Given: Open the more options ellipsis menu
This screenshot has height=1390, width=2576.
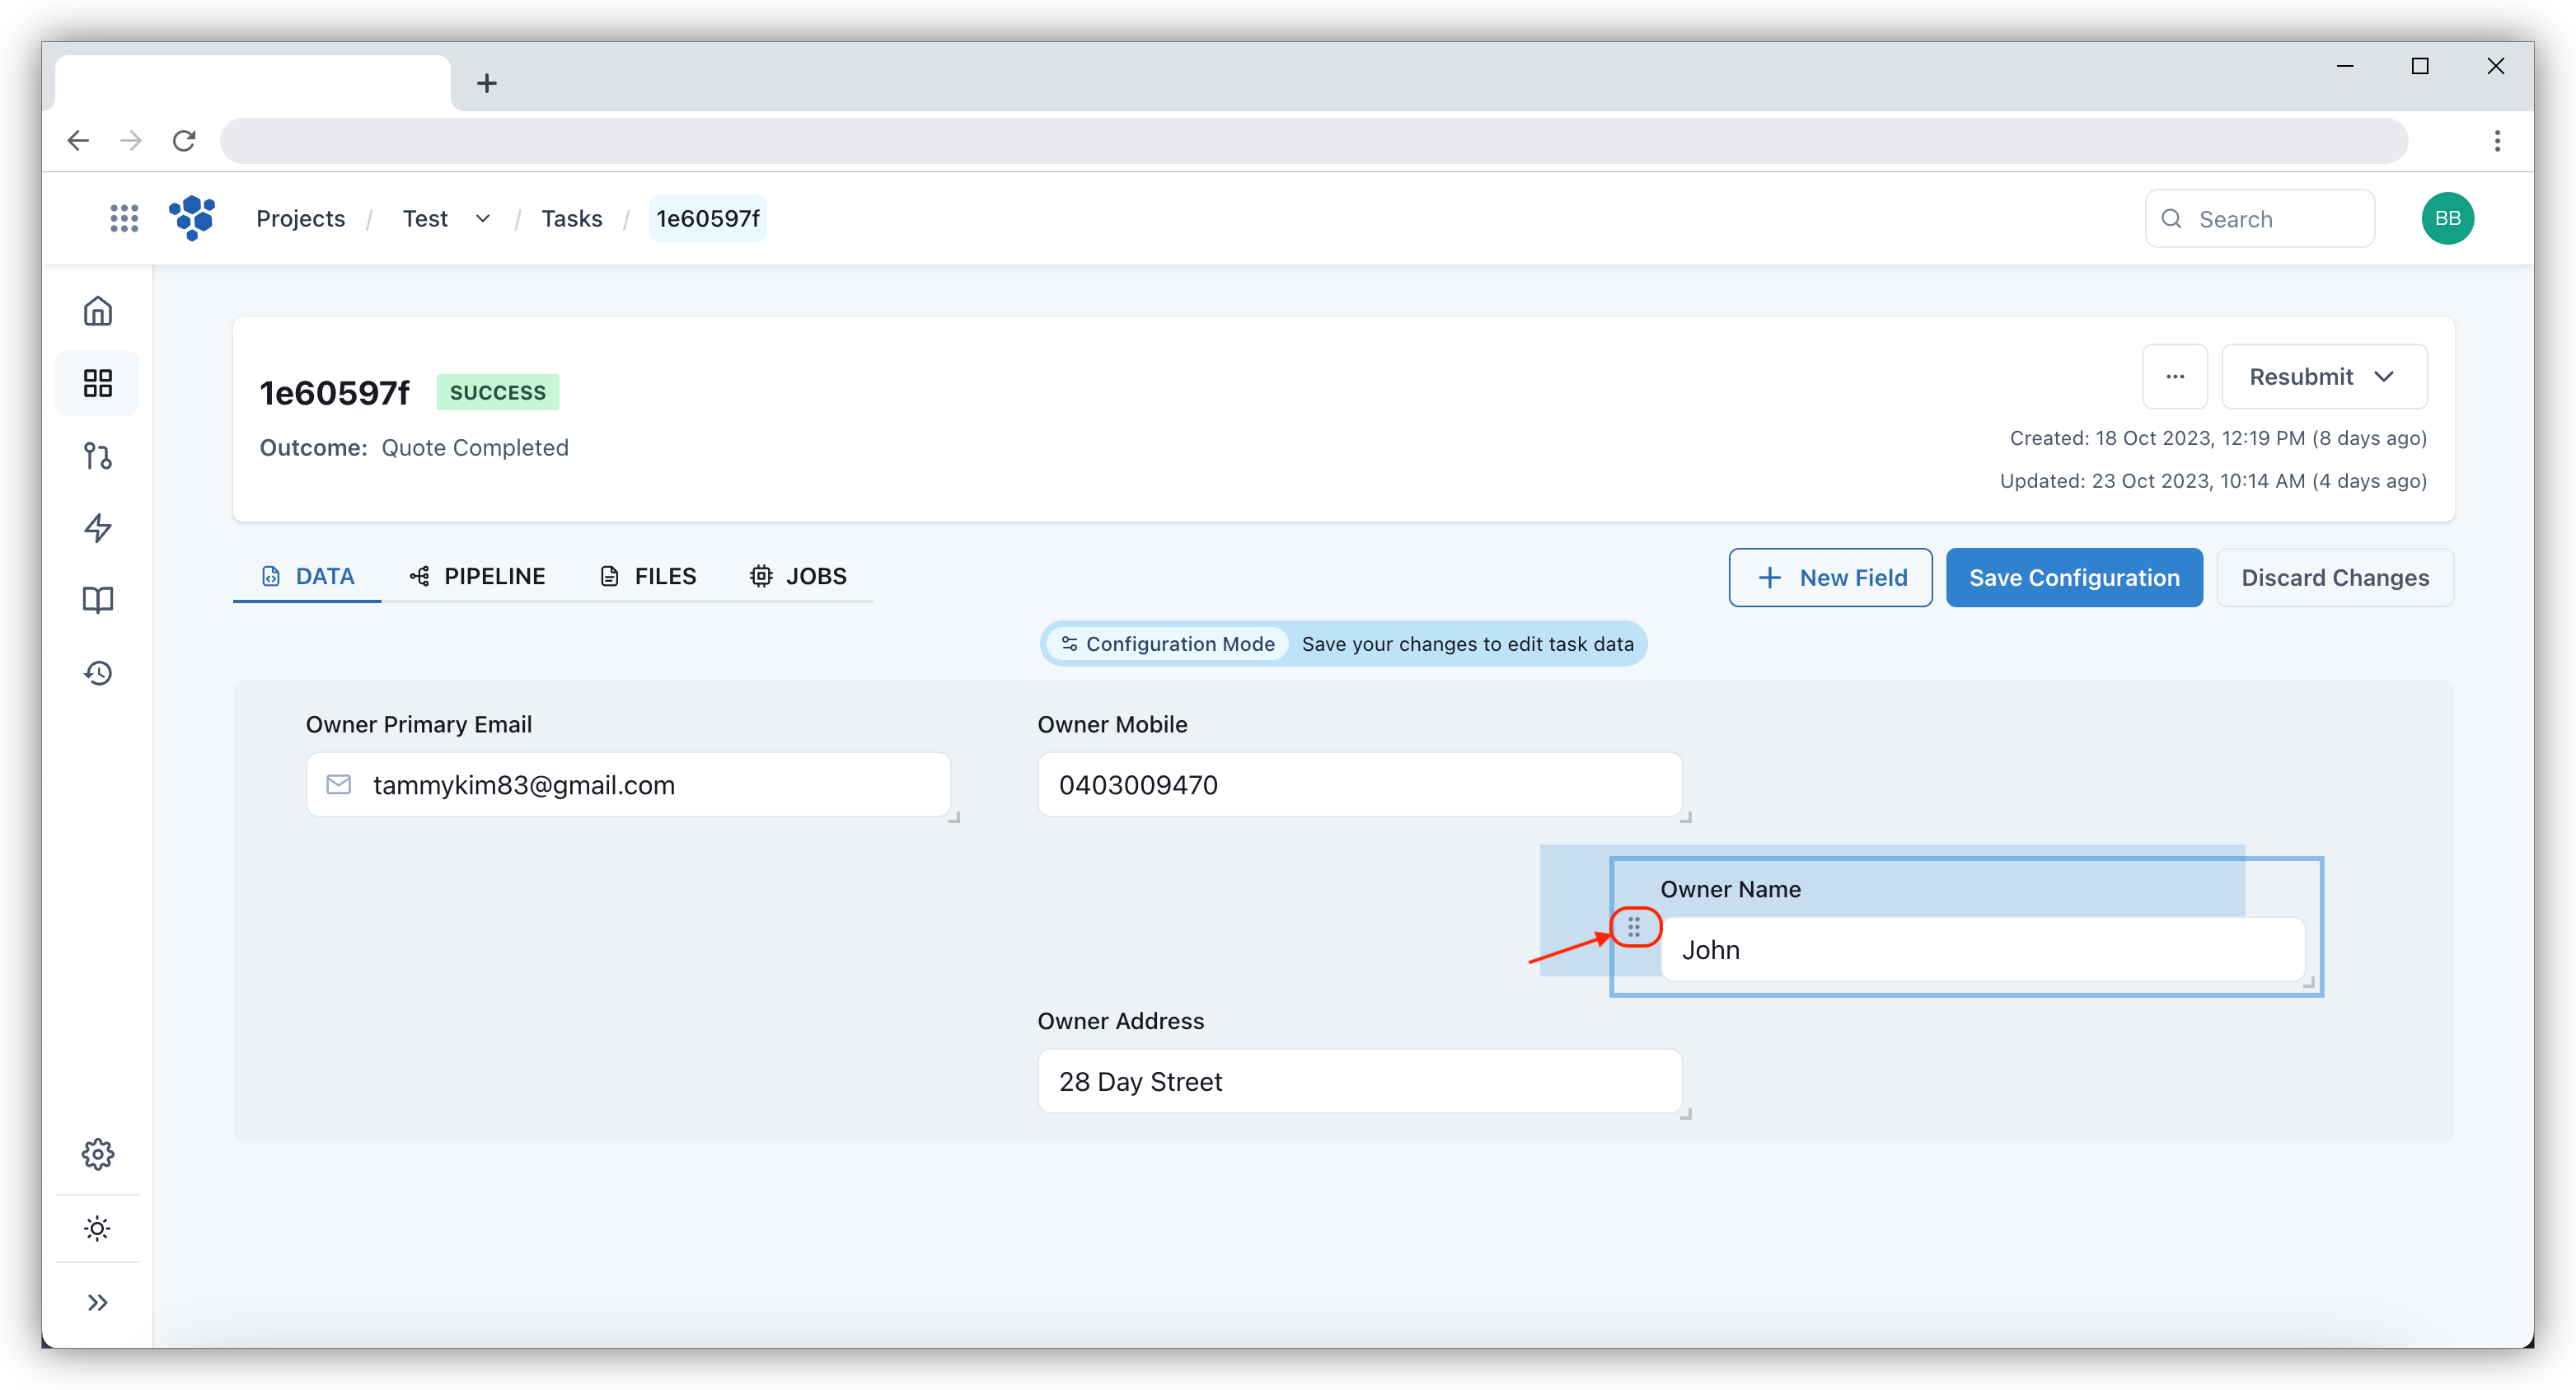Looking at the screenshot, I should 2175,377.
